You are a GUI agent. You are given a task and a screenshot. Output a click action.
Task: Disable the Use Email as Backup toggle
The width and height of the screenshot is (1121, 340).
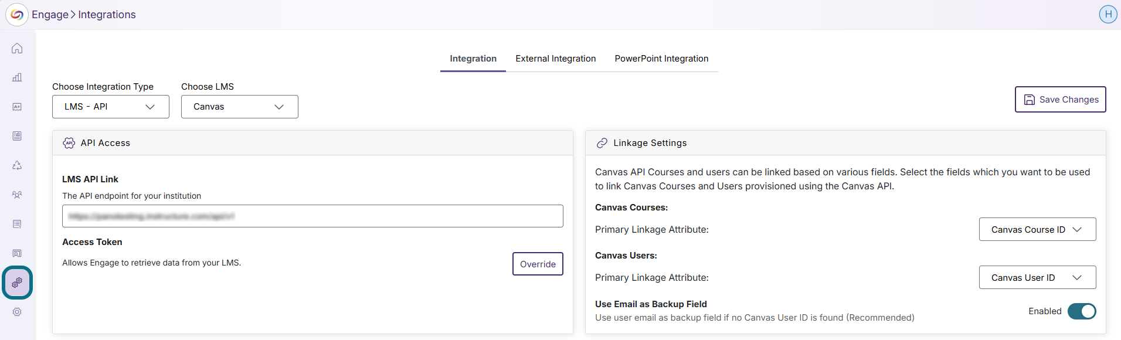pyautogui.click(x=1082, y=311)
